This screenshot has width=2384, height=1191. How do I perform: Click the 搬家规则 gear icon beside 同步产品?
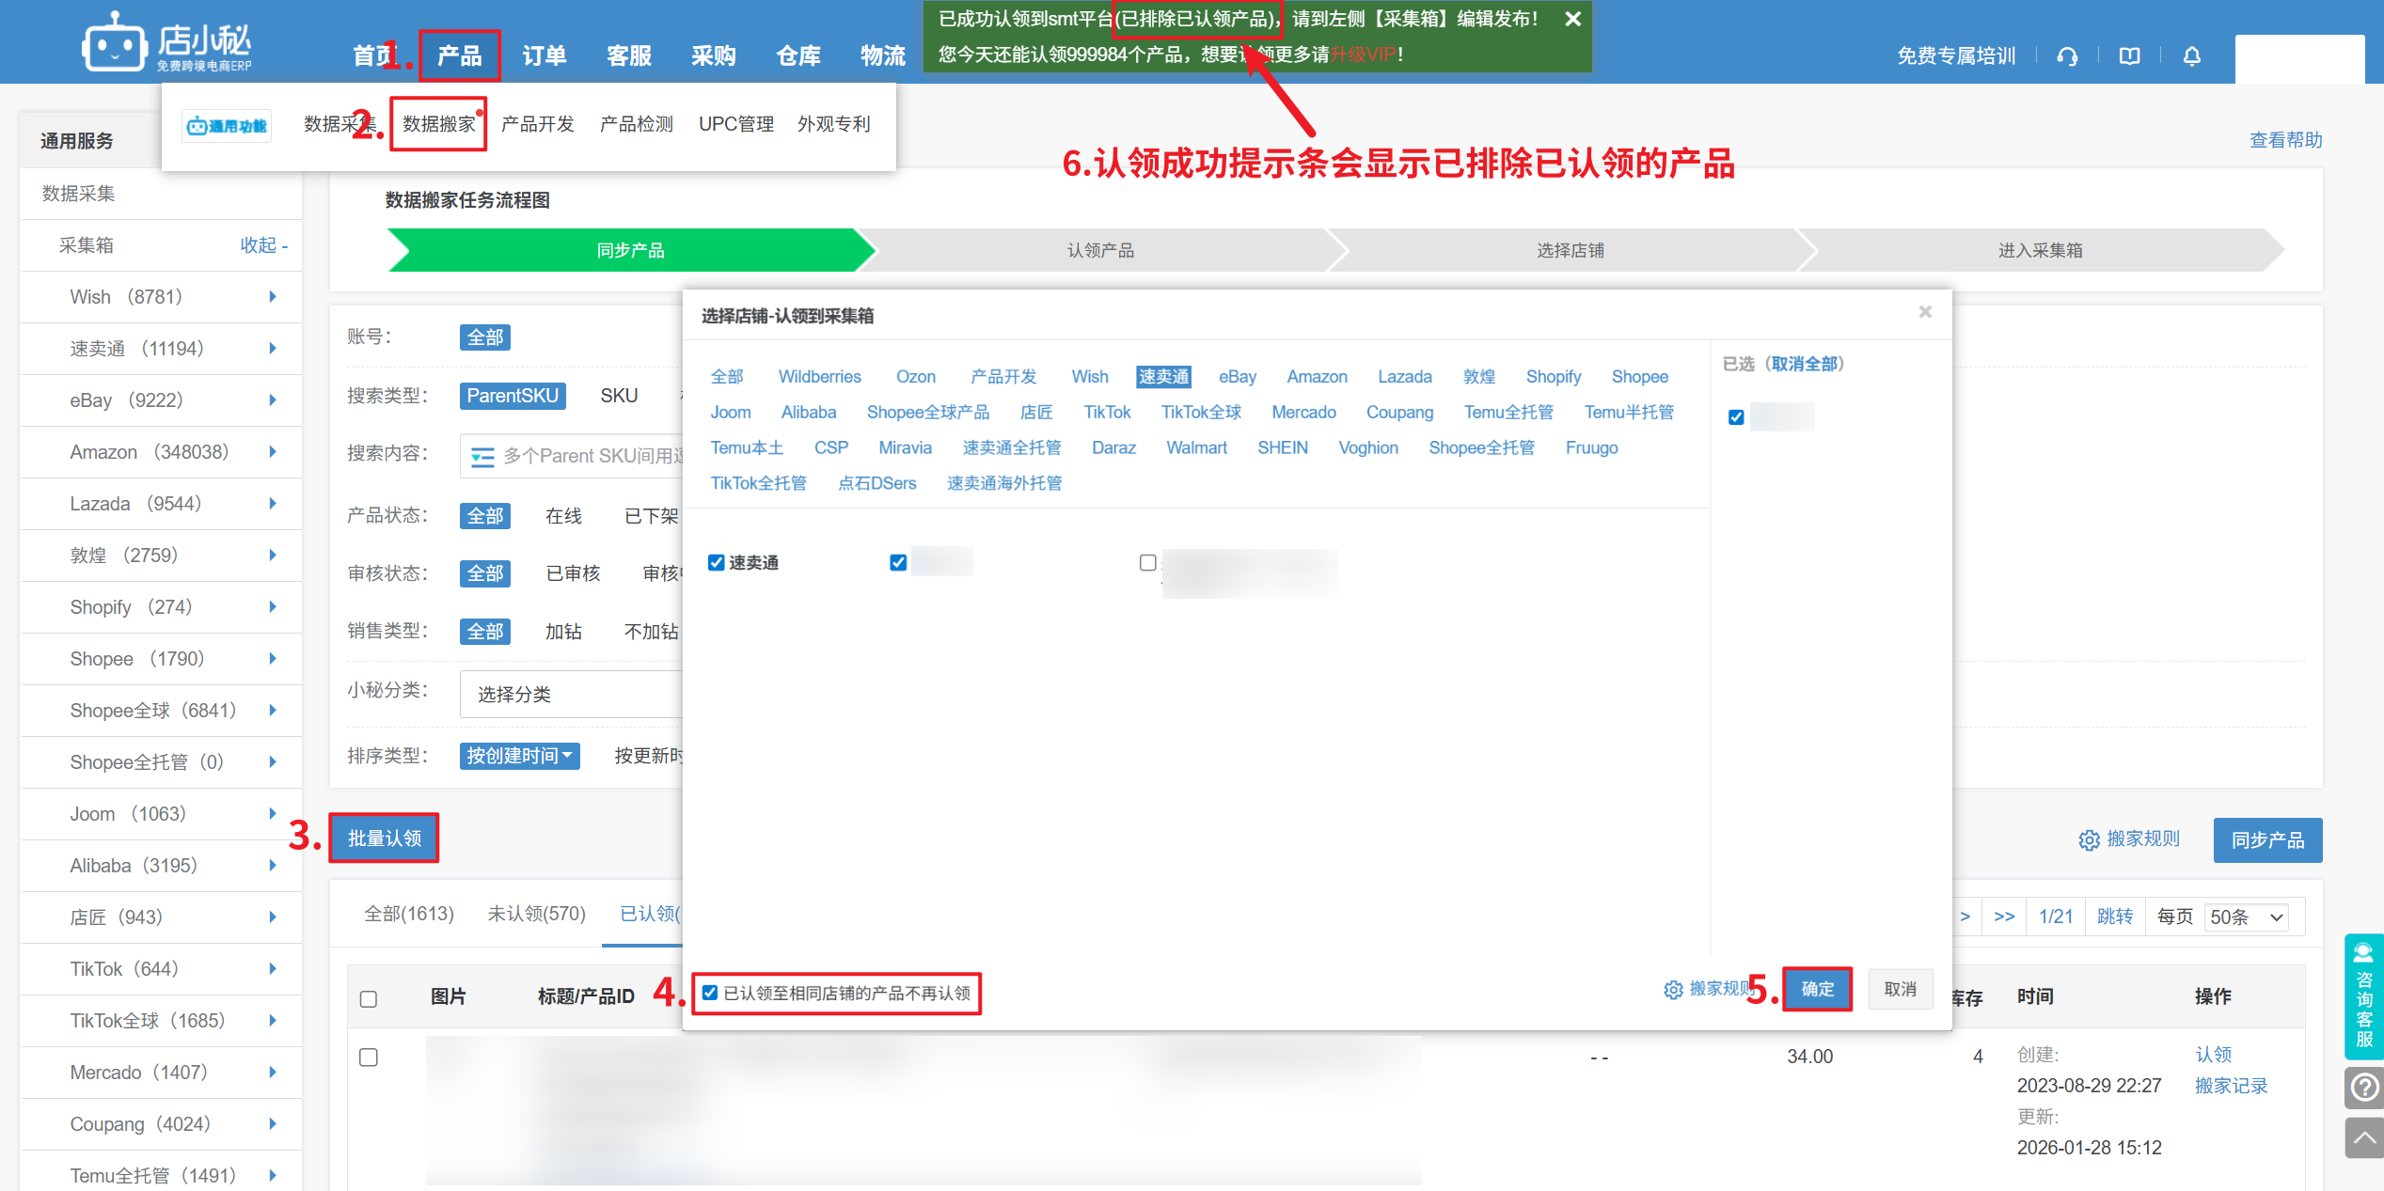tap(2088, 839)
